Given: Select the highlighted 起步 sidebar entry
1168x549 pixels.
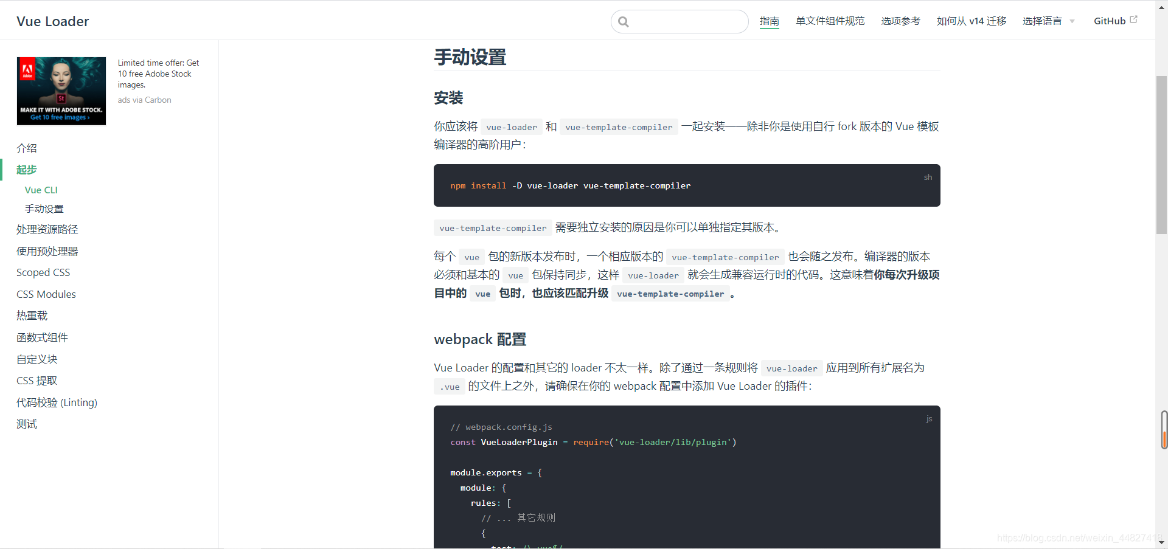Looking at the screenshot, I should pos(26,170).
